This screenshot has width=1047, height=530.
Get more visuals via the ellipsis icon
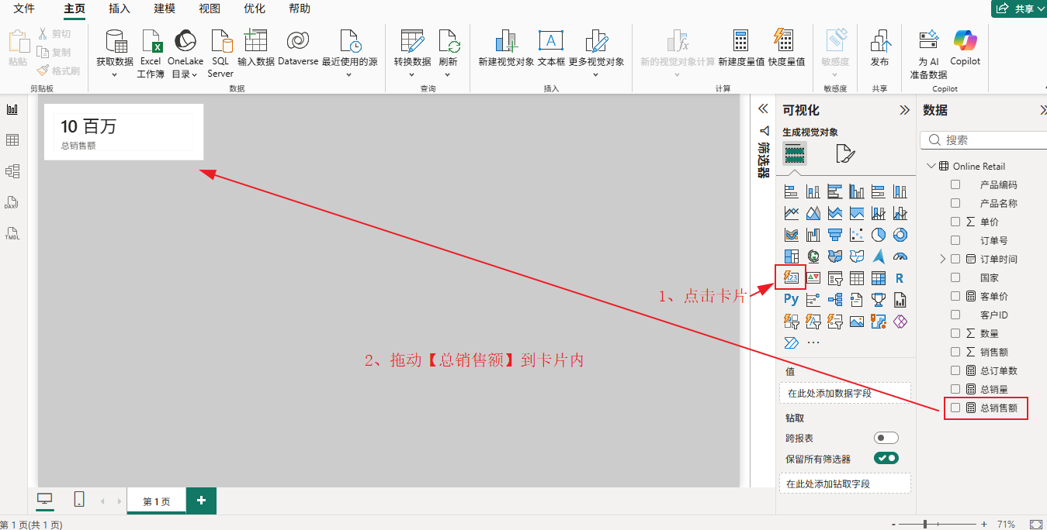813,342
